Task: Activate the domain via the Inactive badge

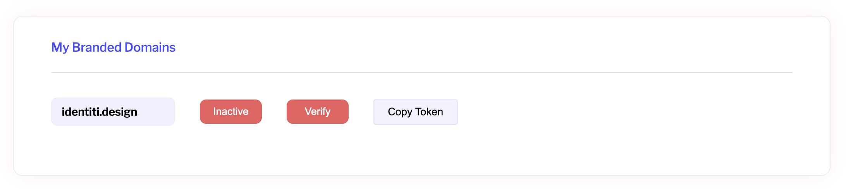Action: click(x=230, y=111)
